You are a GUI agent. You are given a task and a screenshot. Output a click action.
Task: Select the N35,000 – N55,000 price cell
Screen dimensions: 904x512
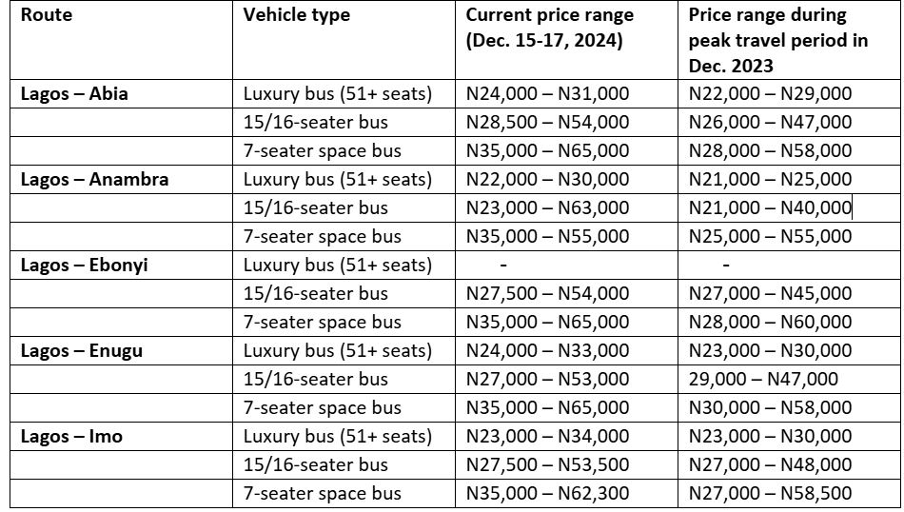(x=547, y=236)
